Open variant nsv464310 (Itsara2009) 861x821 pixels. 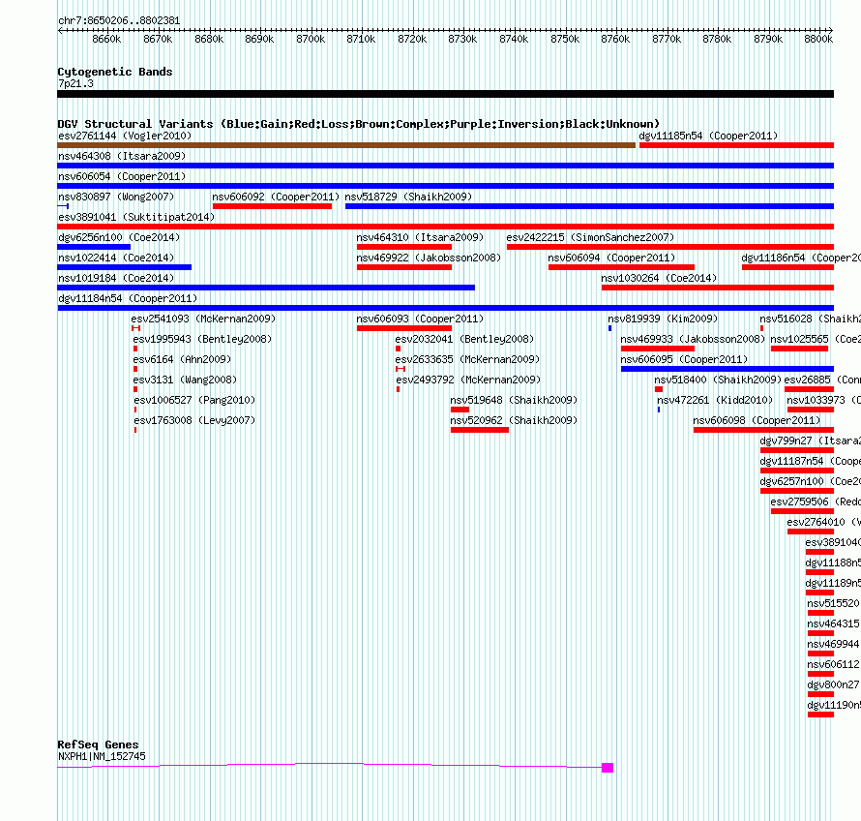[404, 247]
